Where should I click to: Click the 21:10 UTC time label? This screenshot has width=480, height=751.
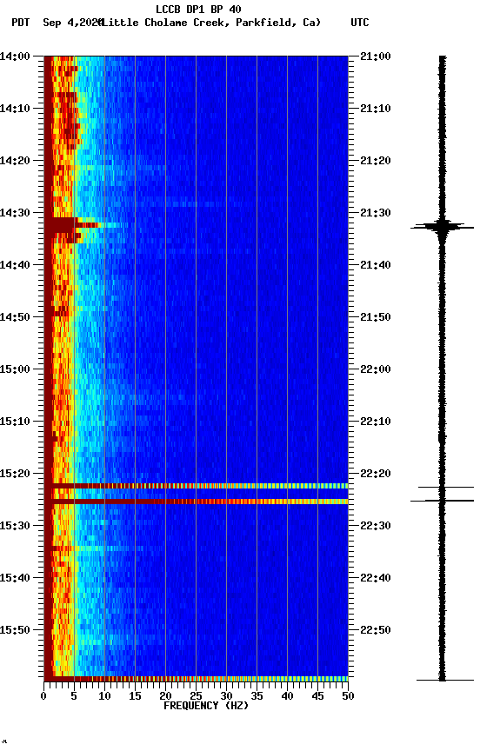coord(376,109)
